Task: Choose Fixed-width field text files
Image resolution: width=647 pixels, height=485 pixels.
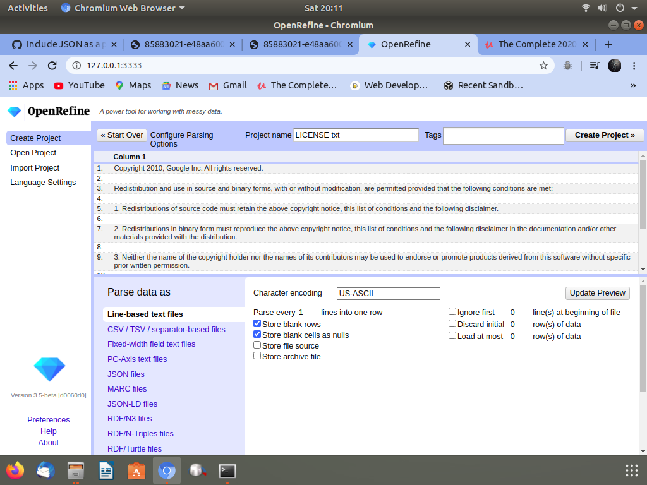Action: (151, 344)
